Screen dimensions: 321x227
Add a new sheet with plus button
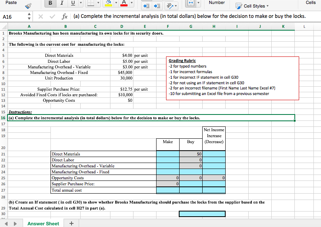pyautogui.click(x=71, y=223)
